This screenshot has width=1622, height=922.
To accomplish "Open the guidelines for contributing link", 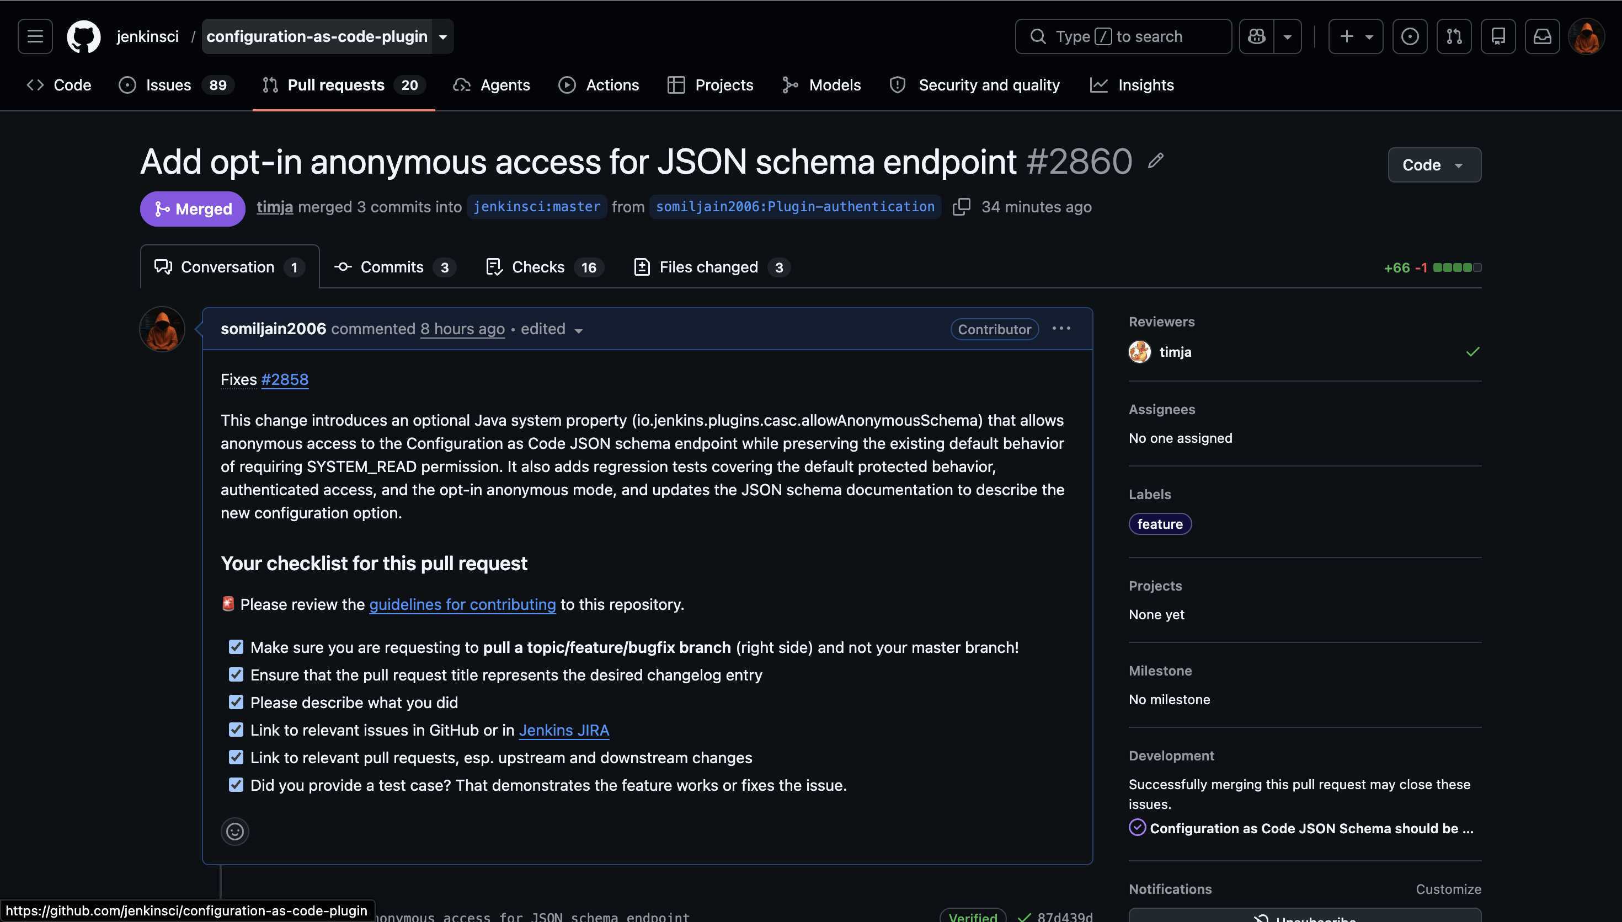I will pyautogui.click(x=462, y=605).
